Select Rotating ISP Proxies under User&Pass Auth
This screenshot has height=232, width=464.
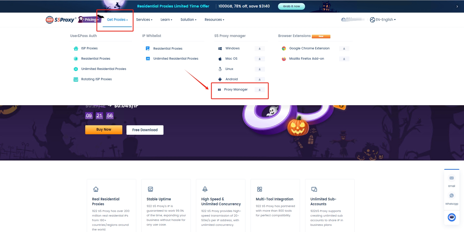[96, 79]
